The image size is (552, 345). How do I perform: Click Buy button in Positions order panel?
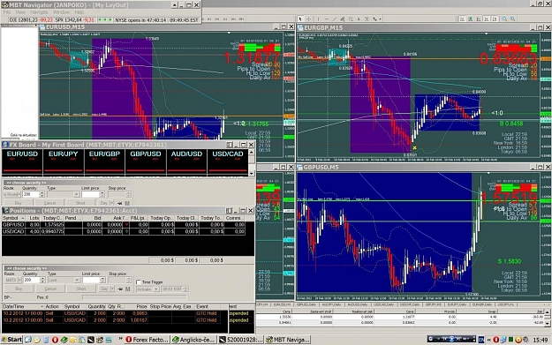point(19,289)
